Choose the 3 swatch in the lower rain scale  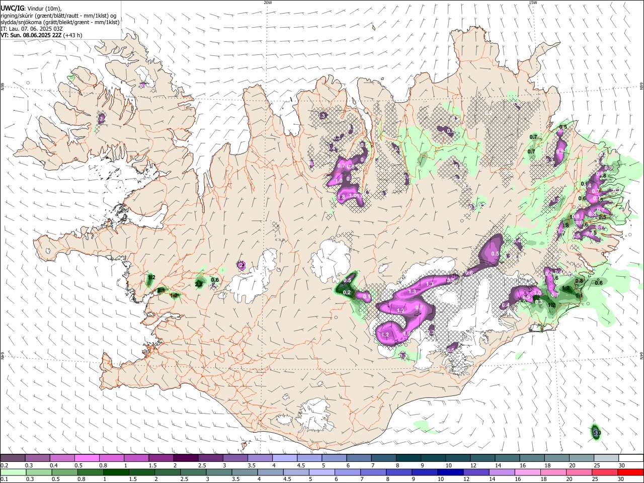218,472
